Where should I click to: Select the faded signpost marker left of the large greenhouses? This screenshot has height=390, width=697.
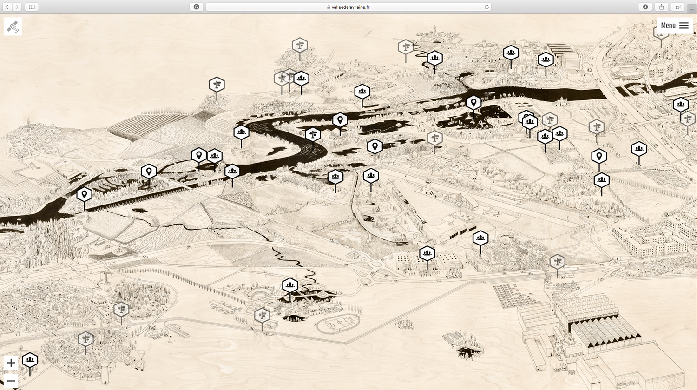(557, 262)
